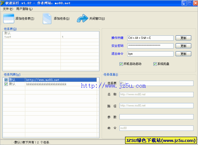
Task: Click the 添加任务(S) label
Action: [62, 18]
